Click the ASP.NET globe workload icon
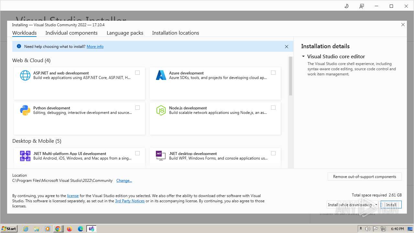414x233 pixels. [x=25, y=75]
